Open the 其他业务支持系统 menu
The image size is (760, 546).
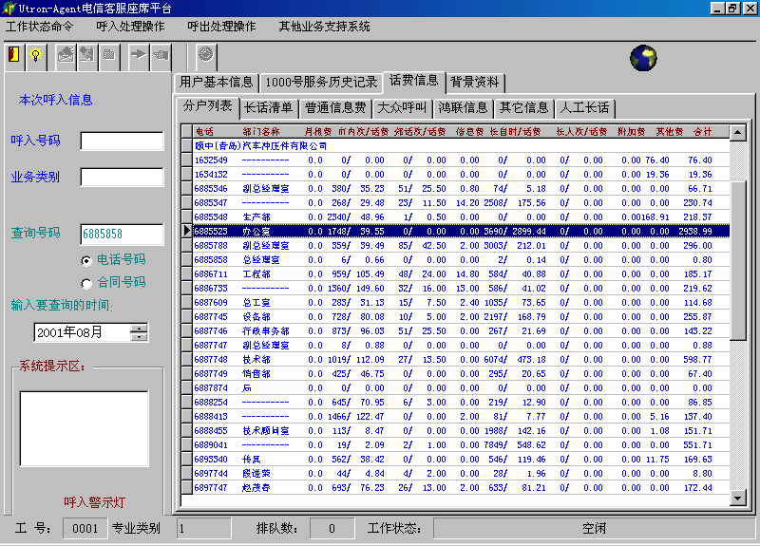point(324,27)
